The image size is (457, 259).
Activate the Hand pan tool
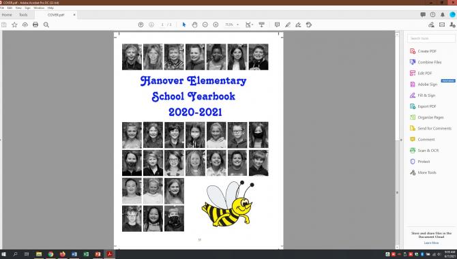click(194, 25)
